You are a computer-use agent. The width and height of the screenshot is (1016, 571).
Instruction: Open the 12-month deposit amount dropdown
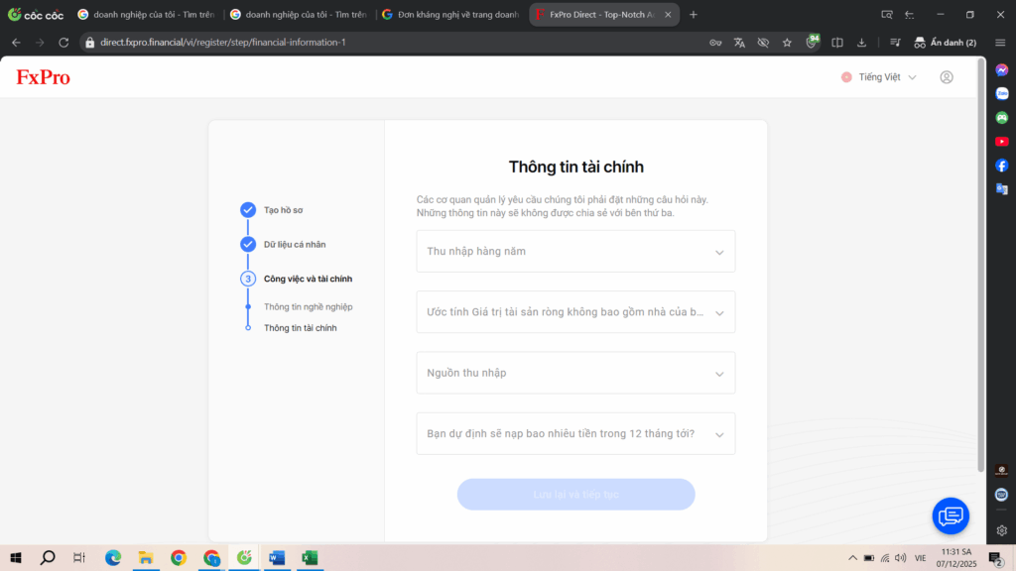pyautogui.click(x=575, y=434)
